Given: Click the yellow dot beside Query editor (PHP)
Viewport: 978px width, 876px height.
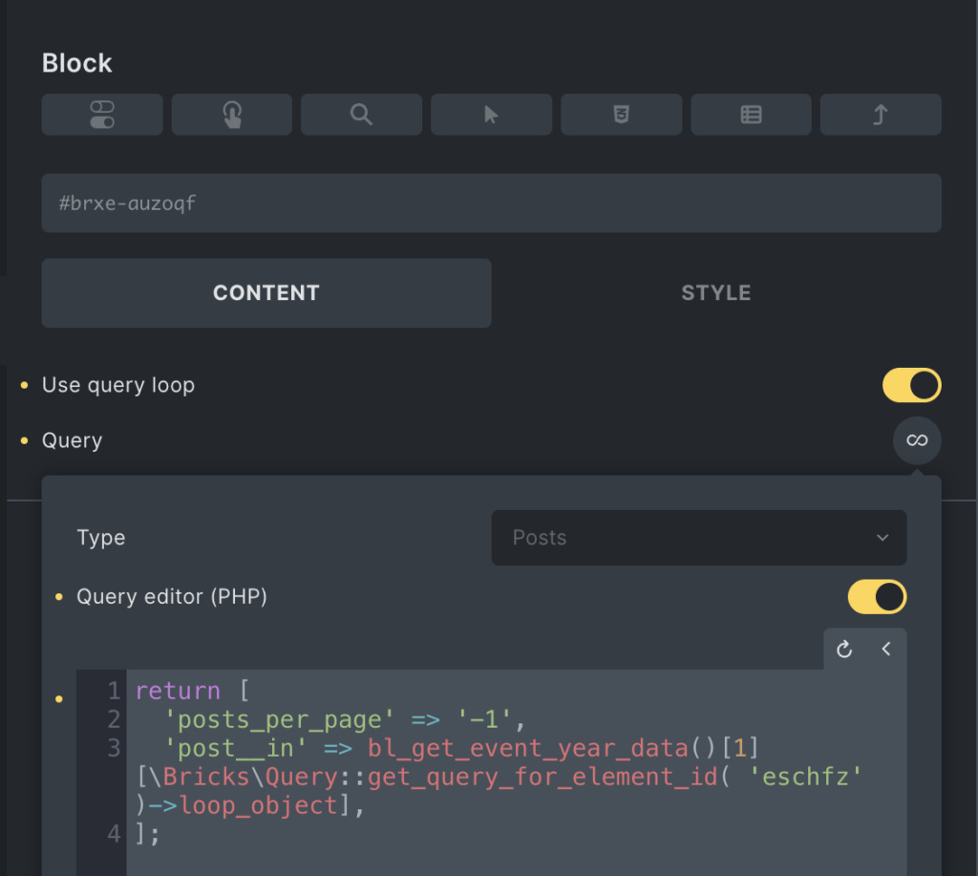Looking at the screenshot, I should click(59, 597).
